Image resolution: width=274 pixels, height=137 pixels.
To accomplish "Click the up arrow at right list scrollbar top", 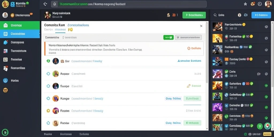I will pyautogui.click(x=272, y=22).
